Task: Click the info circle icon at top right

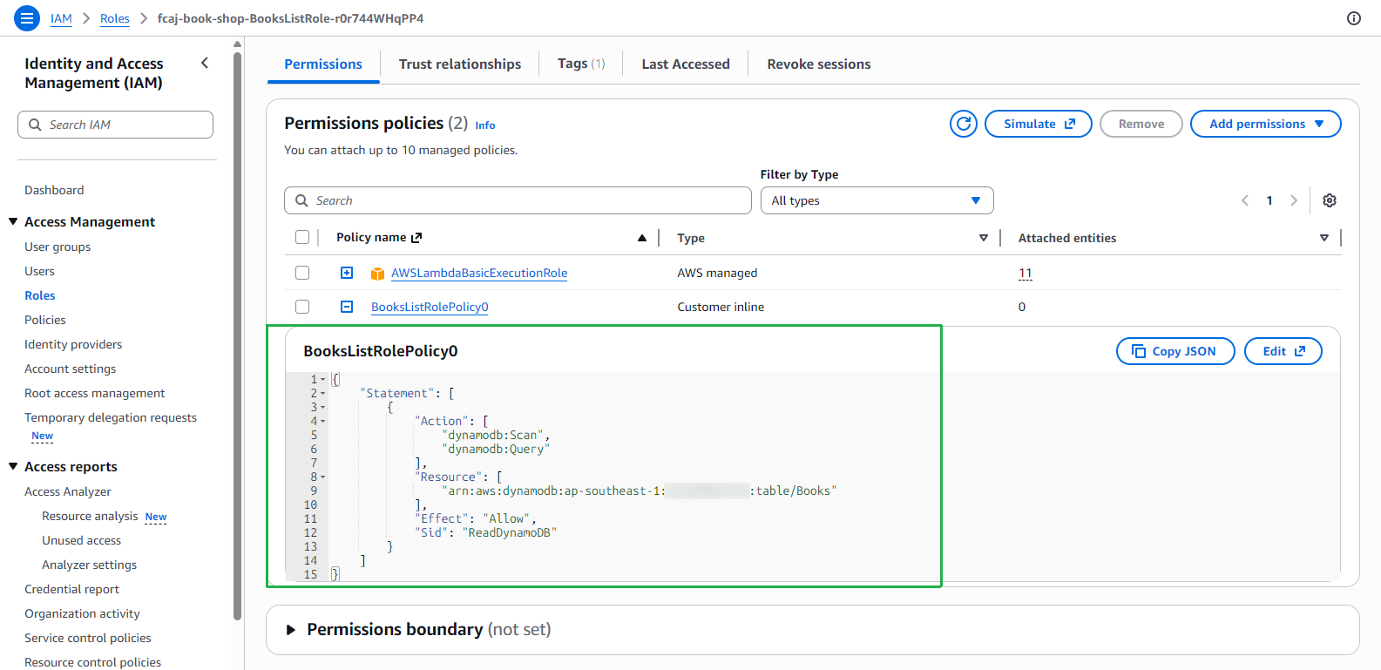Action: (1354, 18)
